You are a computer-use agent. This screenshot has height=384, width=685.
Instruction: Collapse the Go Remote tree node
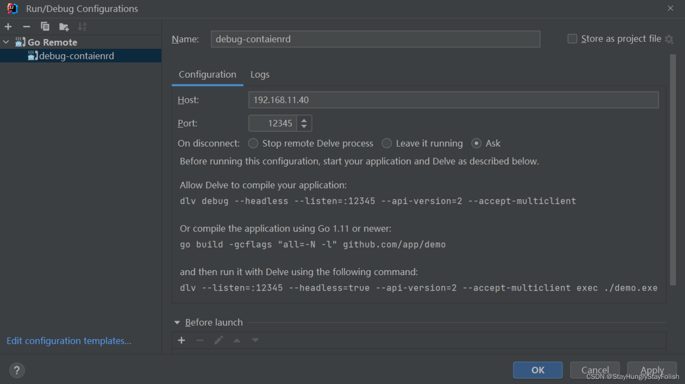pyautogui.click(x=6, y=42)
